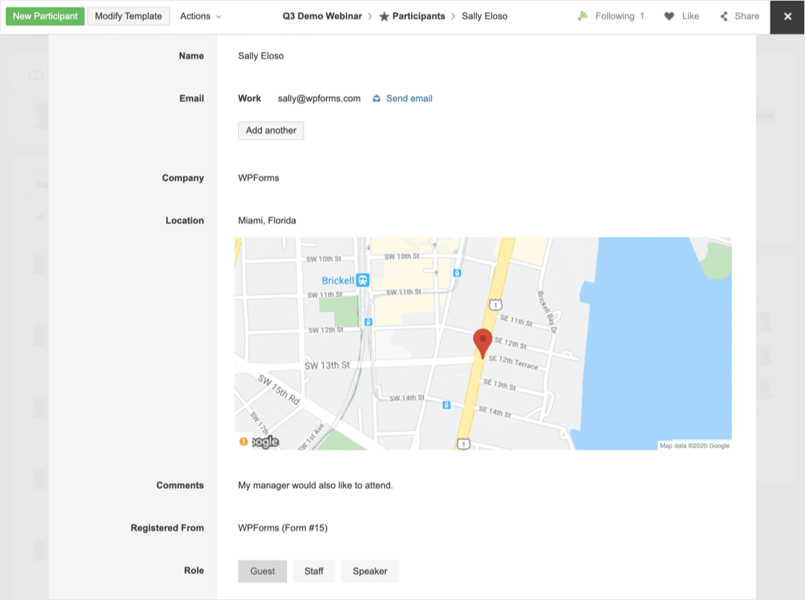
Task: Open Modify Template
Action: (x=128, y=16)
